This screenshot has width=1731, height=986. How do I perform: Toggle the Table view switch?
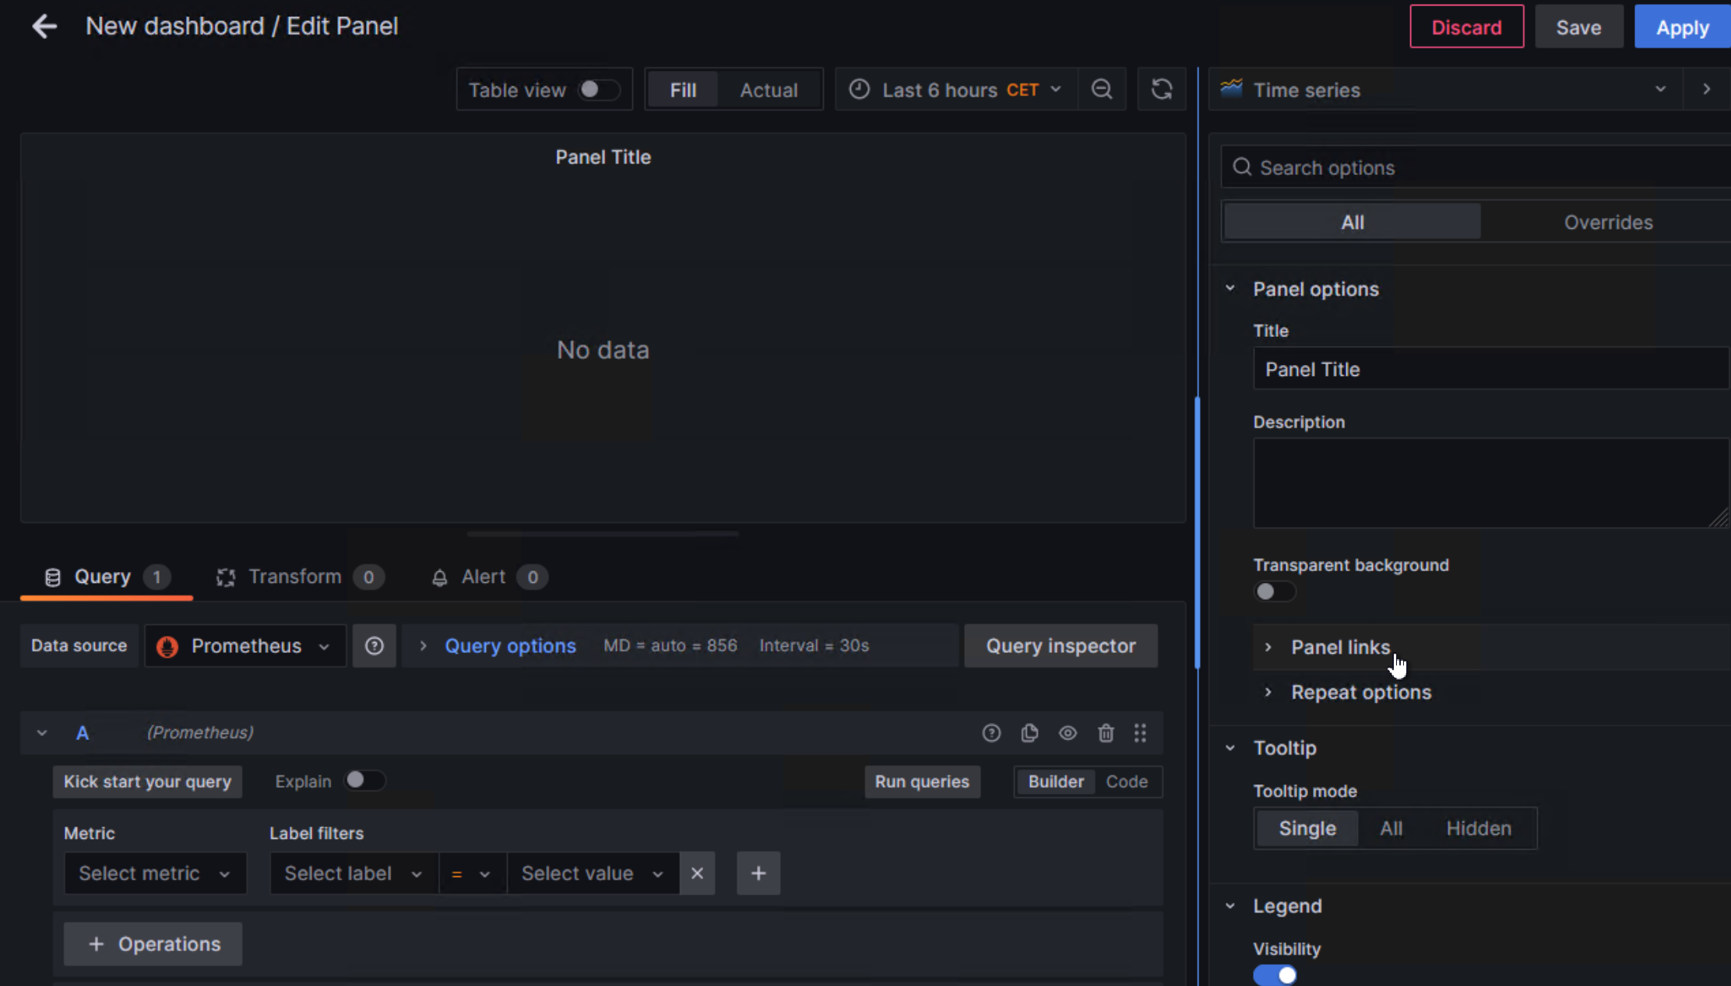click(x=598, y=89)
